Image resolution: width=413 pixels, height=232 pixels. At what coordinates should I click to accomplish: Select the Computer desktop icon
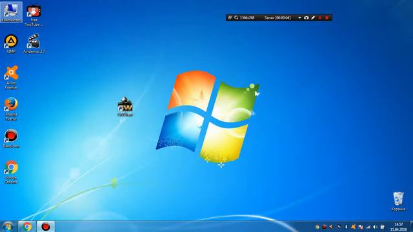pyautogui.click(x=11, y=12)
